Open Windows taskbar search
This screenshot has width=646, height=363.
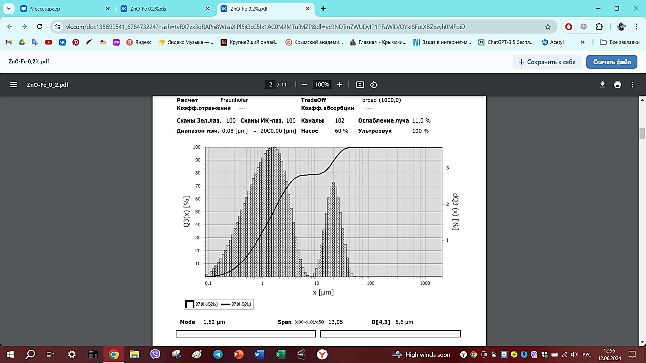(30, 354)
